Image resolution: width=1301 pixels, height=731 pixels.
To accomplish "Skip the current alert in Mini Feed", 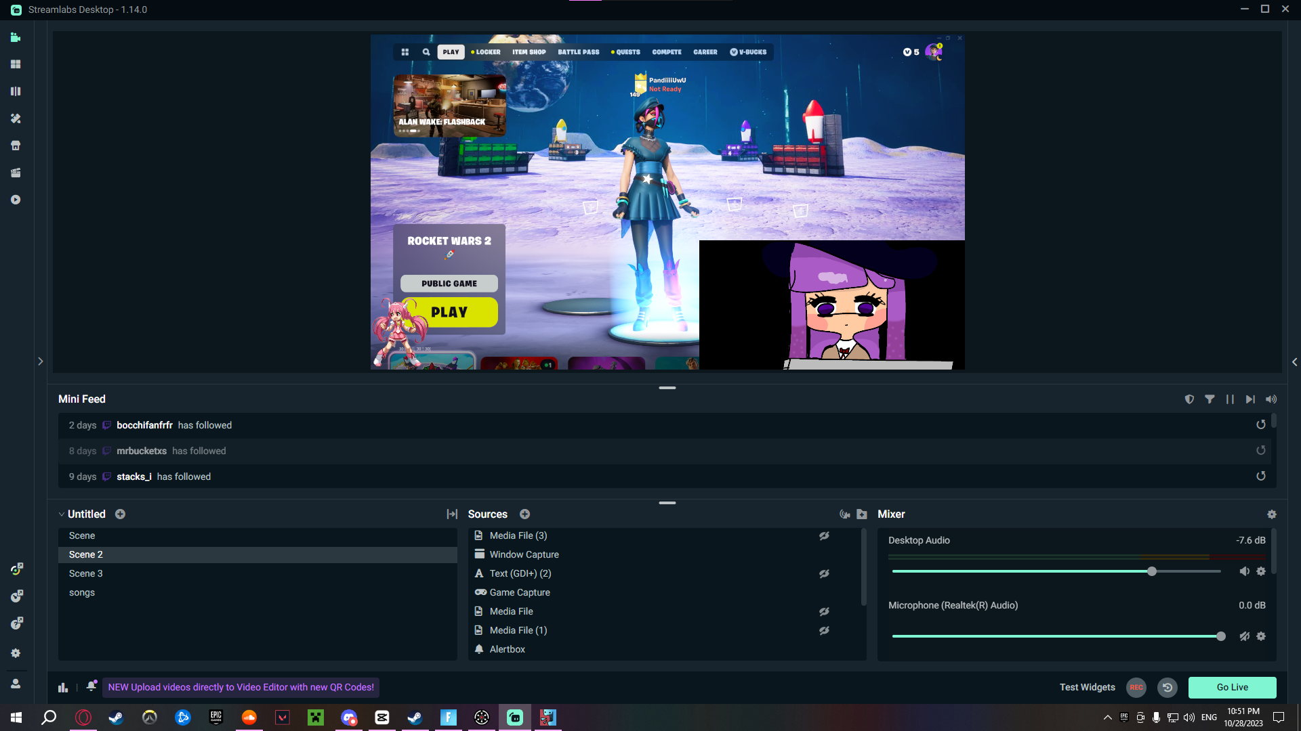I will pyautogui.click(x=1250, y=399).
